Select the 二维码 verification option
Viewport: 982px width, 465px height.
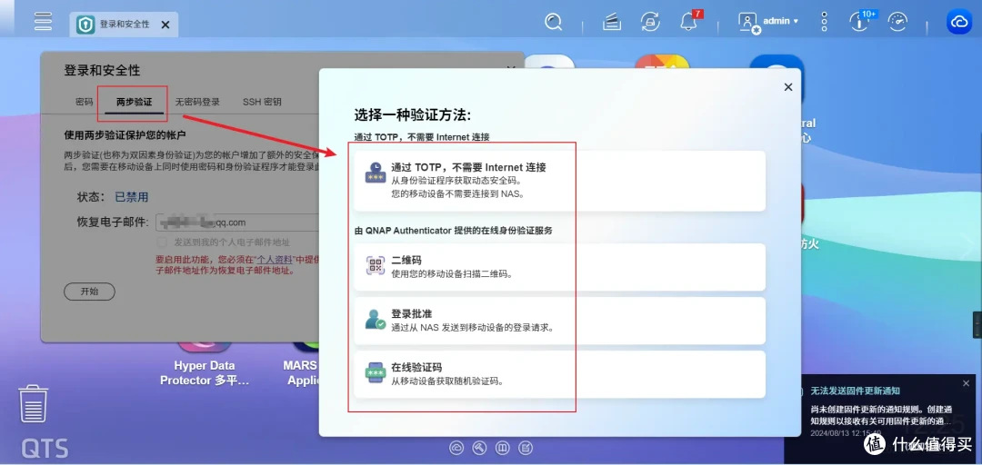(559, 267)
